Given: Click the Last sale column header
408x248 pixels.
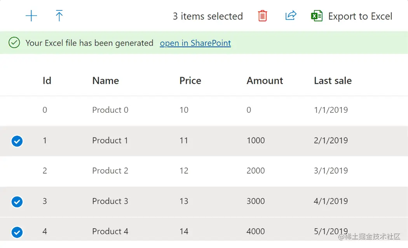Looking at the screenshot, I should [333, 81].
